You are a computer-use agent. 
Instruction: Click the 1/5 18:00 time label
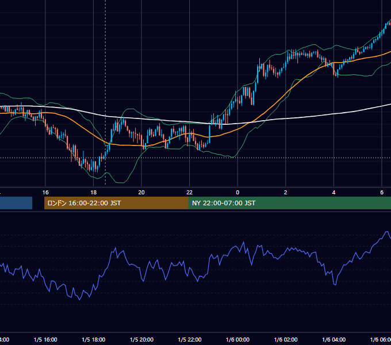tap(94, 339)
